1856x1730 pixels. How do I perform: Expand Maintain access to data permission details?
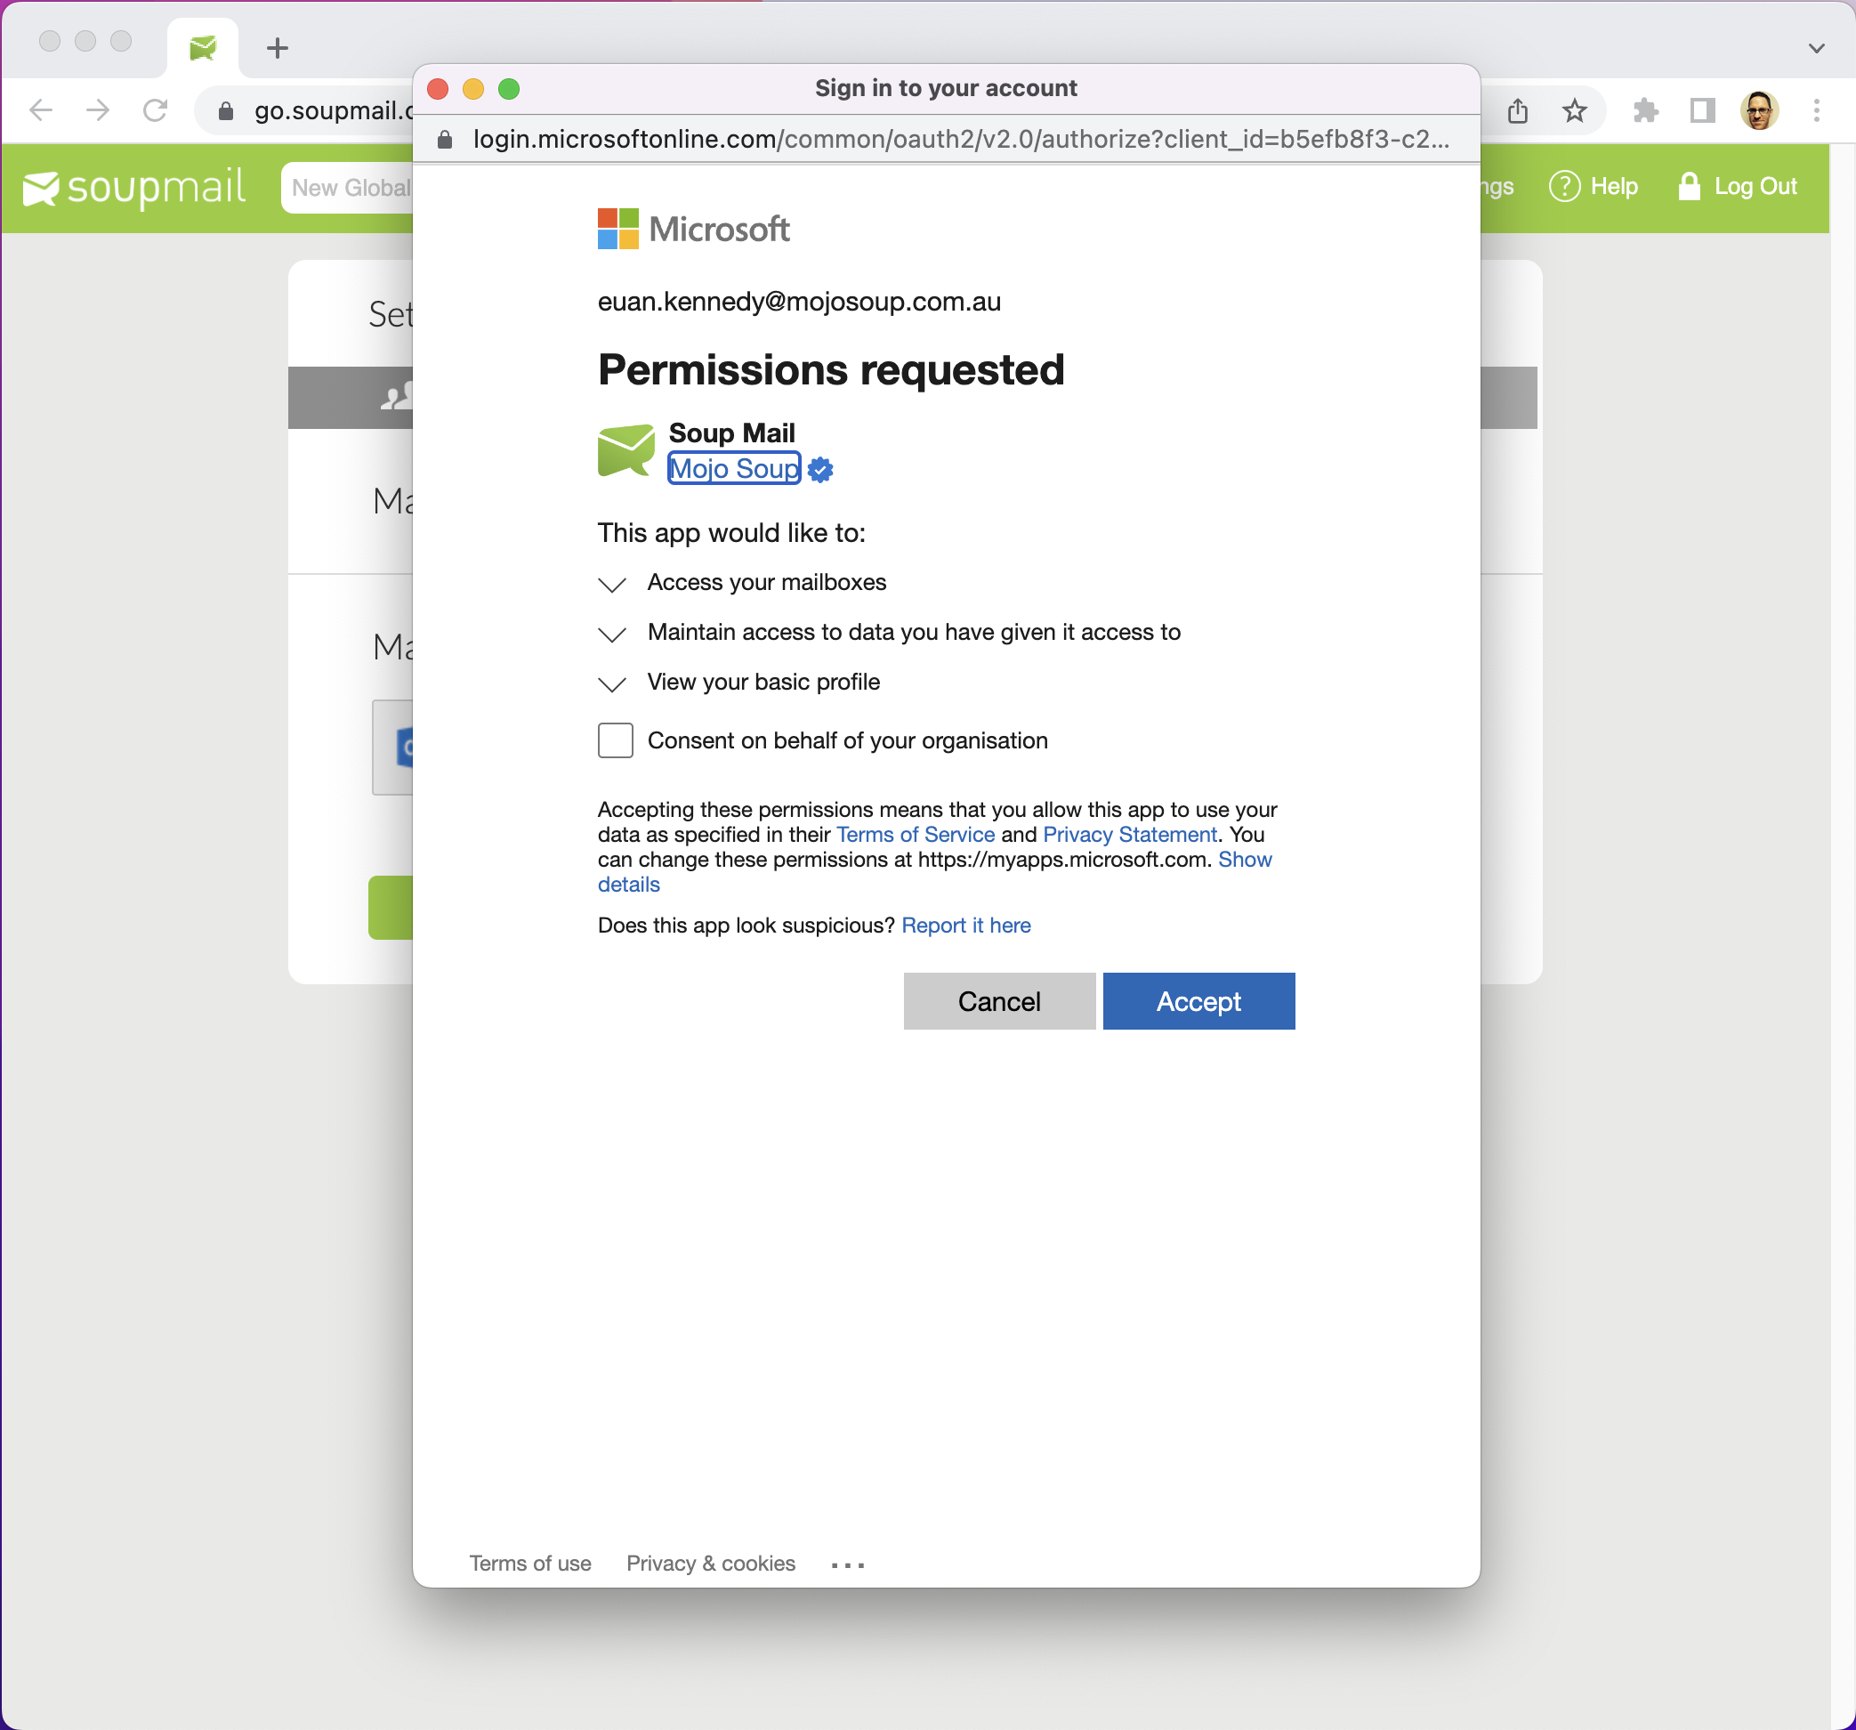coord(611,634)
